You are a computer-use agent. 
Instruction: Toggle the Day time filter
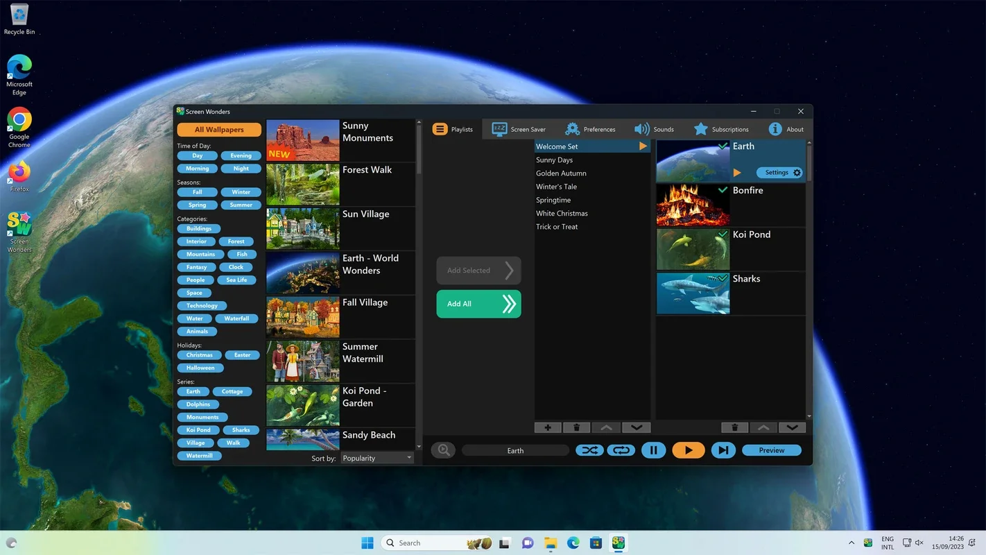198,155
